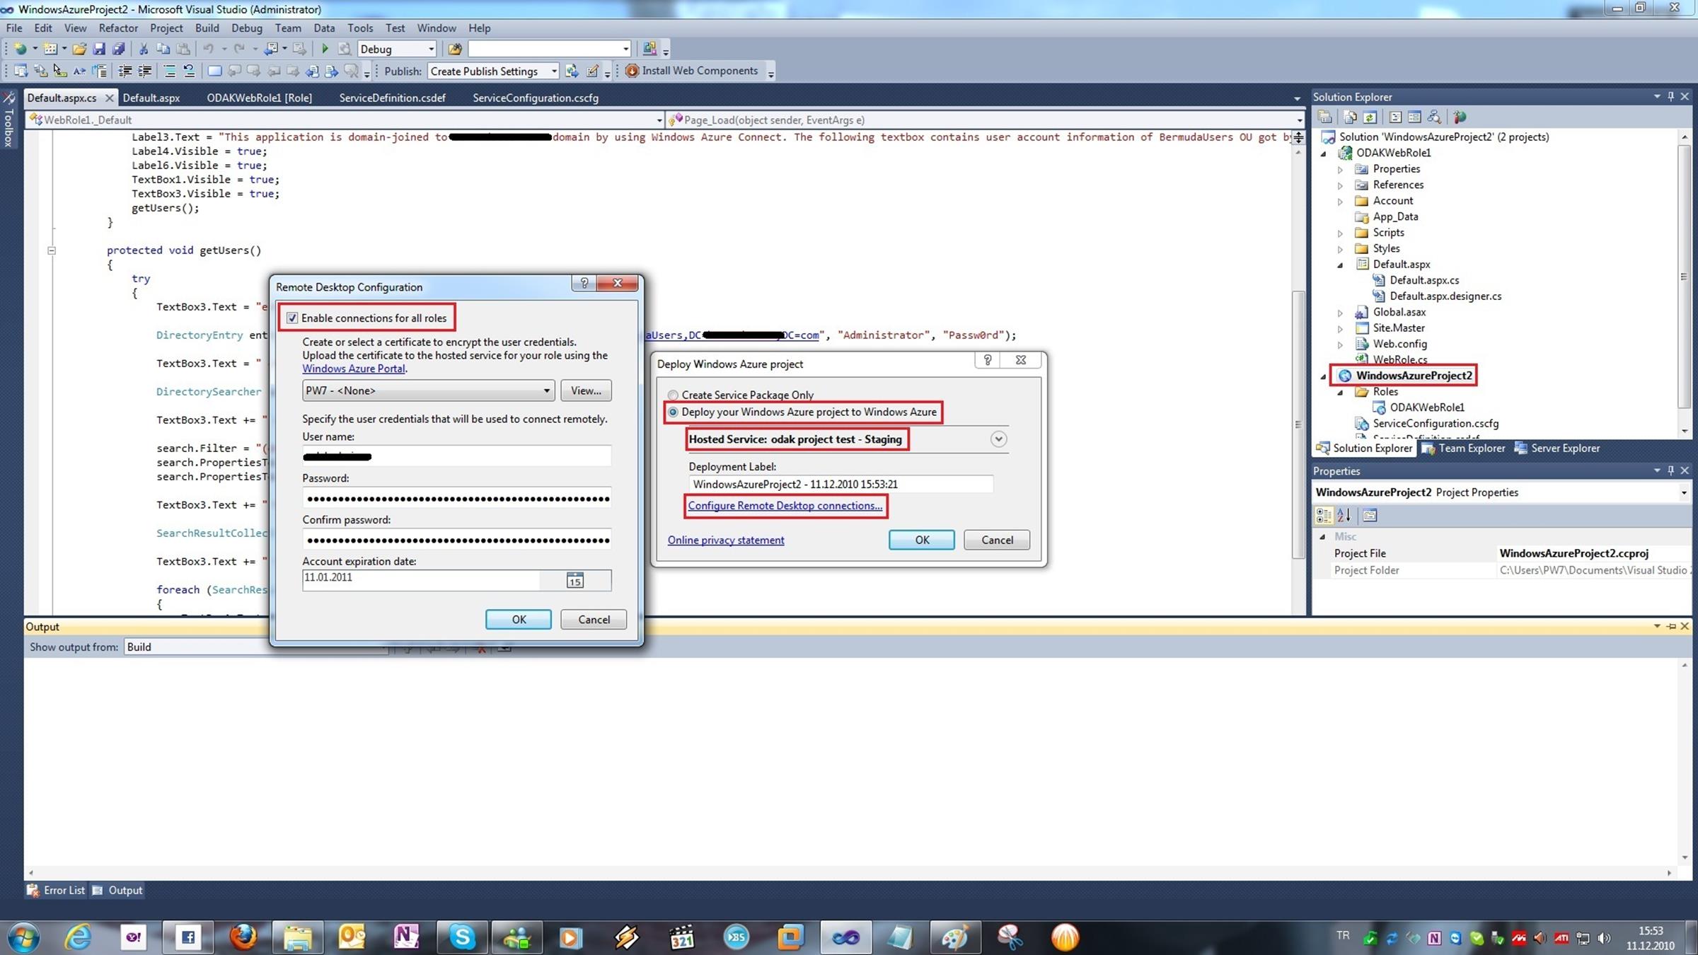Click the Alphabetical sort icon in Properties
The height and width of the screenshot is (955, 1698).
point(1344,516)
